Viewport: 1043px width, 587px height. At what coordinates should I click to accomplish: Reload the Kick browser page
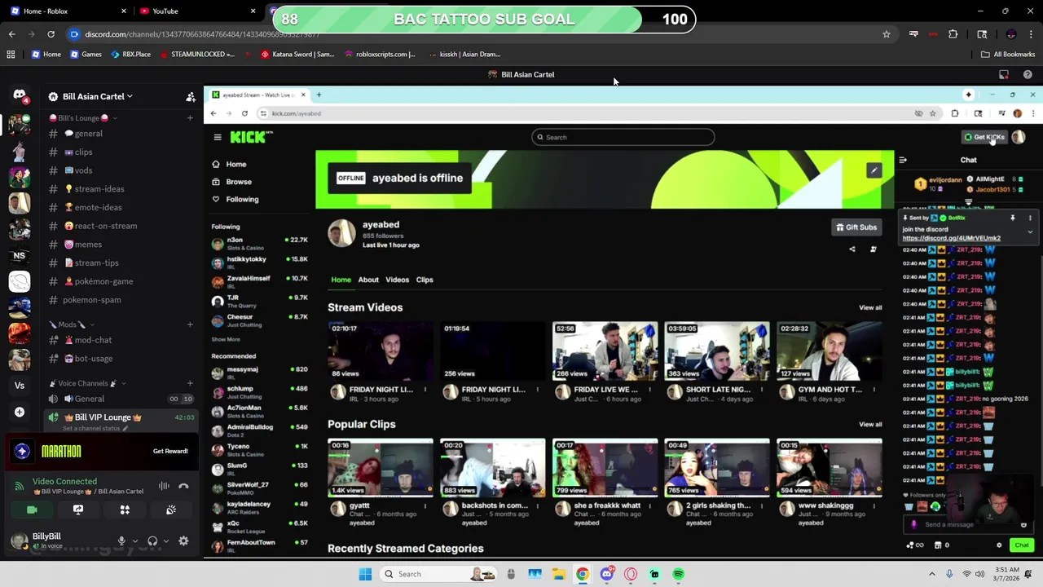(x=244, y=113)
